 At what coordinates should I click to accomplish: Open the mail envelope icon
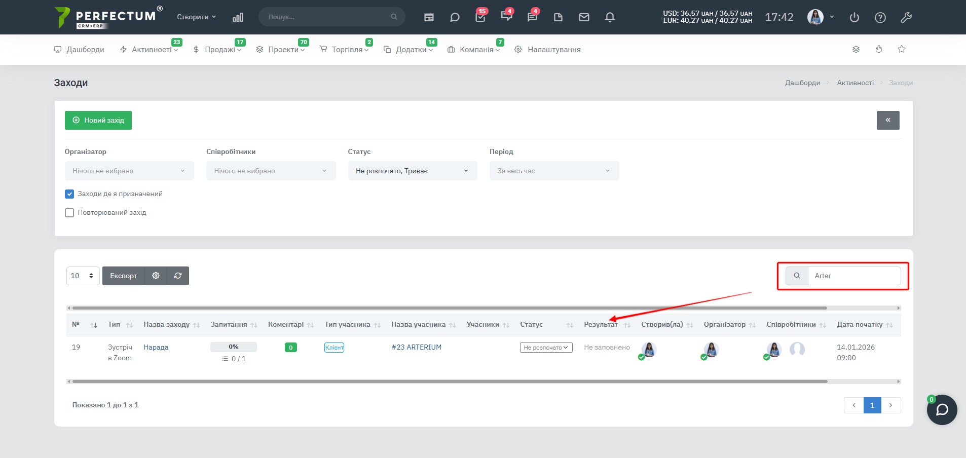point(584,17)
